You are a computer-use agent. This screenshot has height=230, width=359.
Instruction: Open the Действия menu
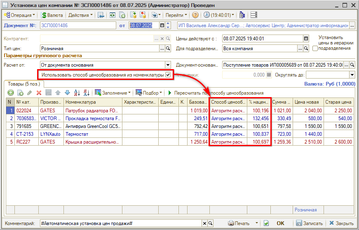click(x=80, y=15)
